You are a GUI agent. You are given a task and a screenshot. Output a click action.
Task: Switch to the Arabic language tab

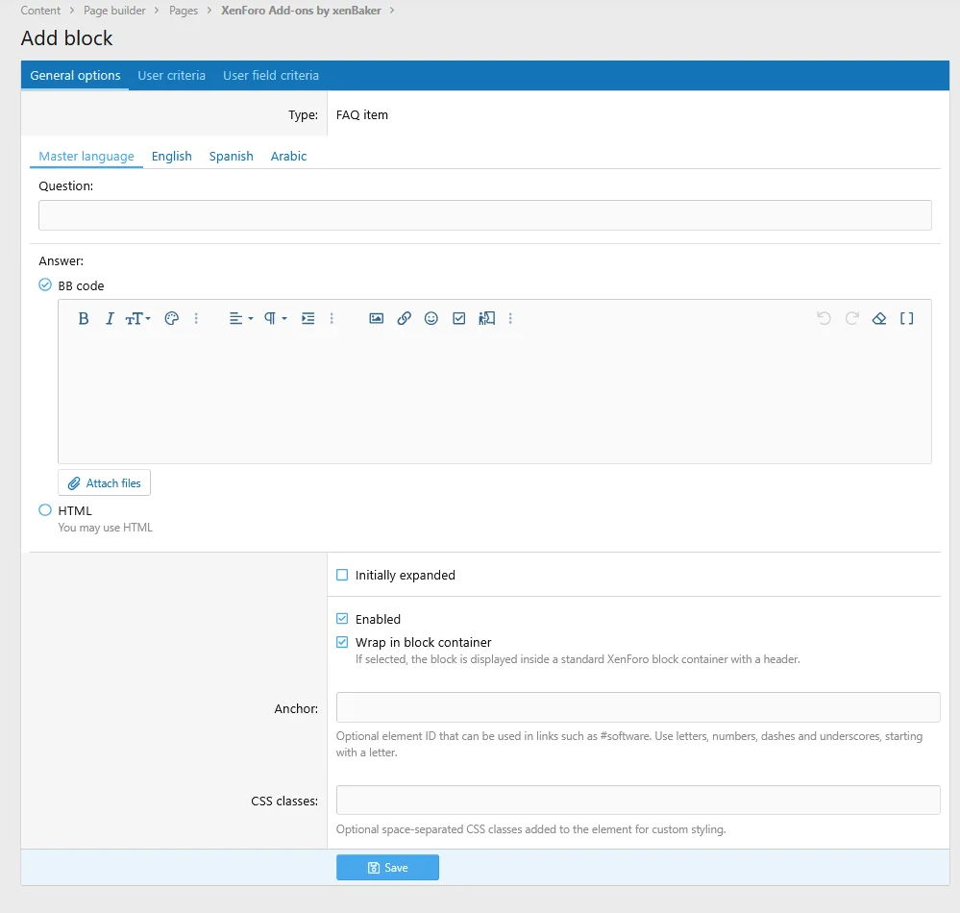[x=288, y=156]
